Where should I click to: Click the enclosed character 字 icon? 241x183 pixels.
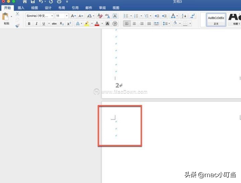tap(115, 24)
